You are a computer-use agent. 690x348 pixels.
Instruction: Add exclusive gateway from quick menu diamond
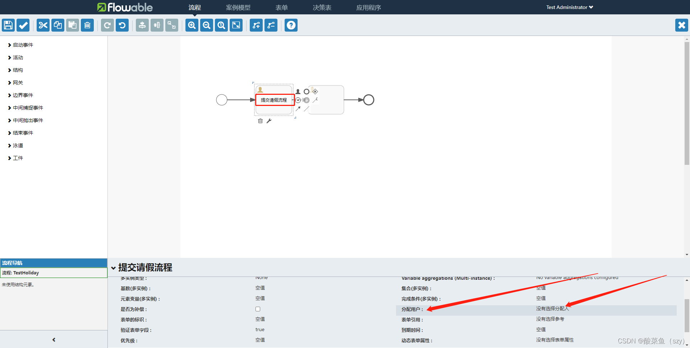pyautogui.click(x=315, y=92)
